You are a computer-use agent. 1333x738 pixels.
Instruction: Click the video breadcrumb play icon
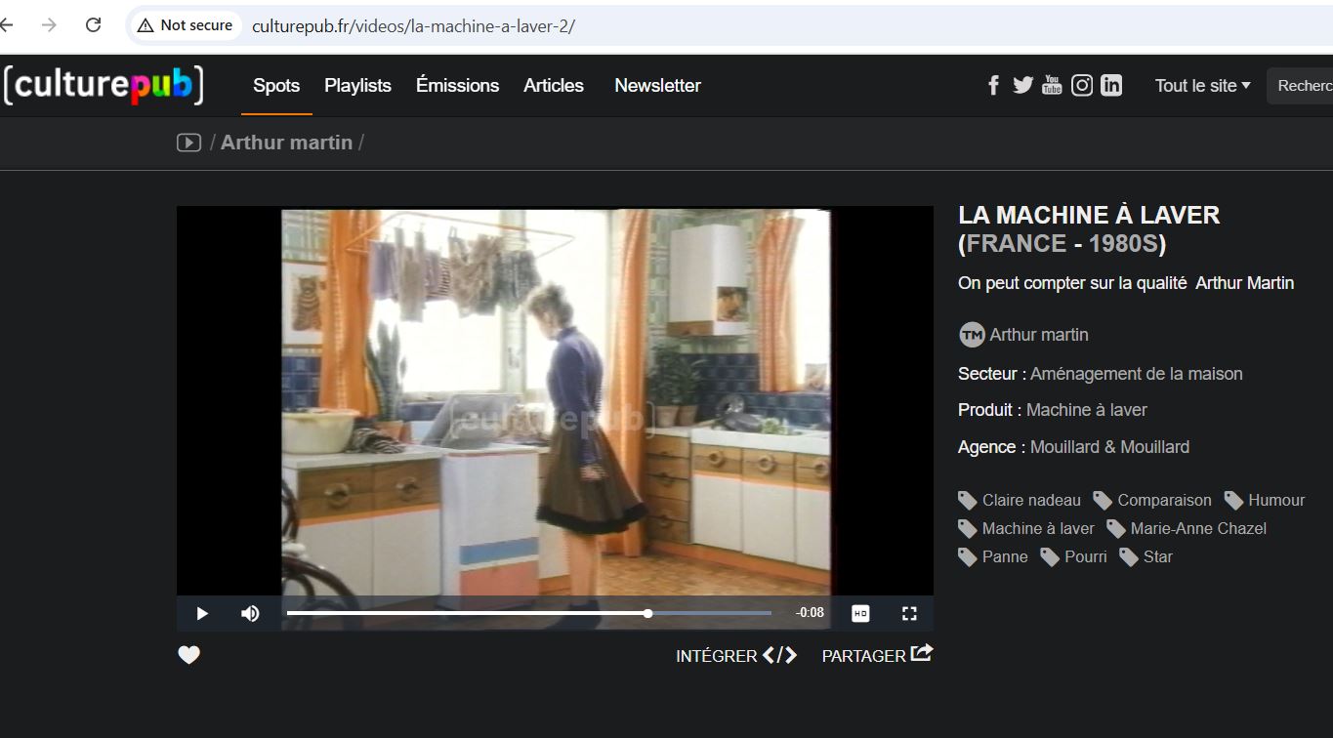(x=188, y=143)
